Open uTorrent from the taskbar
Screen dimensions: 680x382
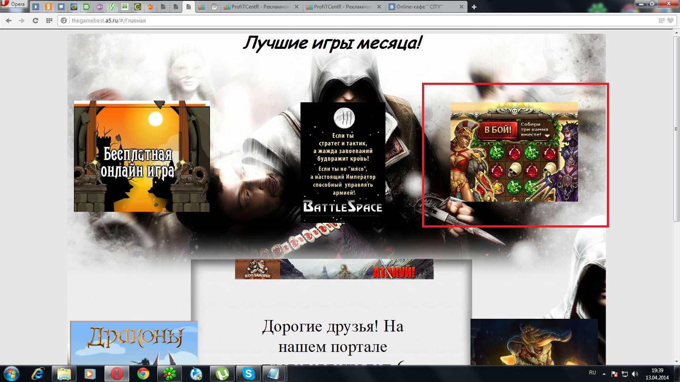tap(222, 374)
